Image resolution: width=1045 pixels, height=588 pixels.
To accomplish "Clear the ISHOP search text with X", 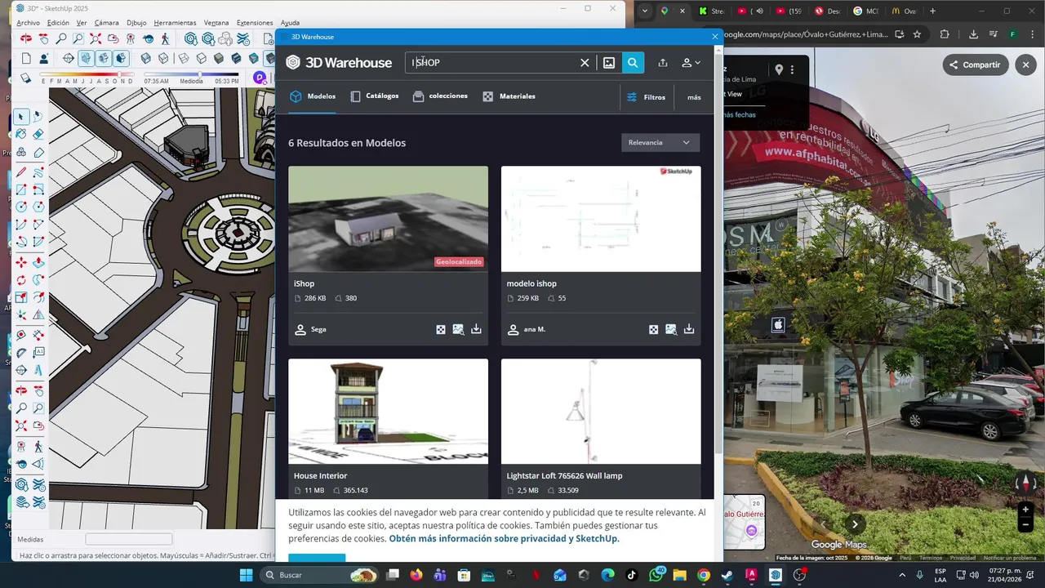I will 585,63.
